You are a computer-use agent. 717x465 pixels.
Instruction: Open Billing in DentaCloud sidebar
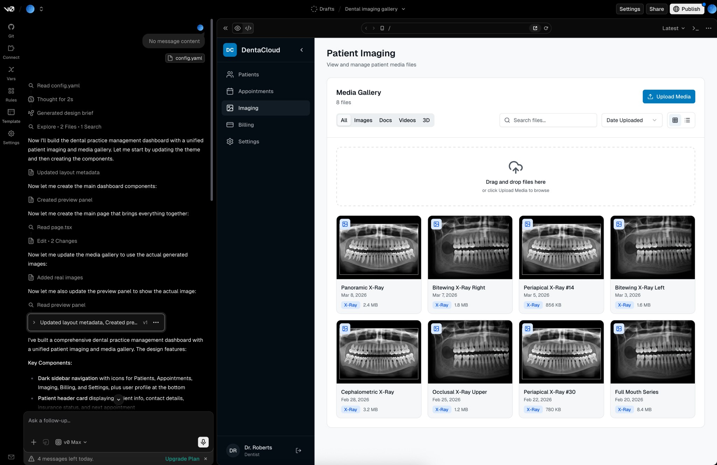(x=246, y=125)
